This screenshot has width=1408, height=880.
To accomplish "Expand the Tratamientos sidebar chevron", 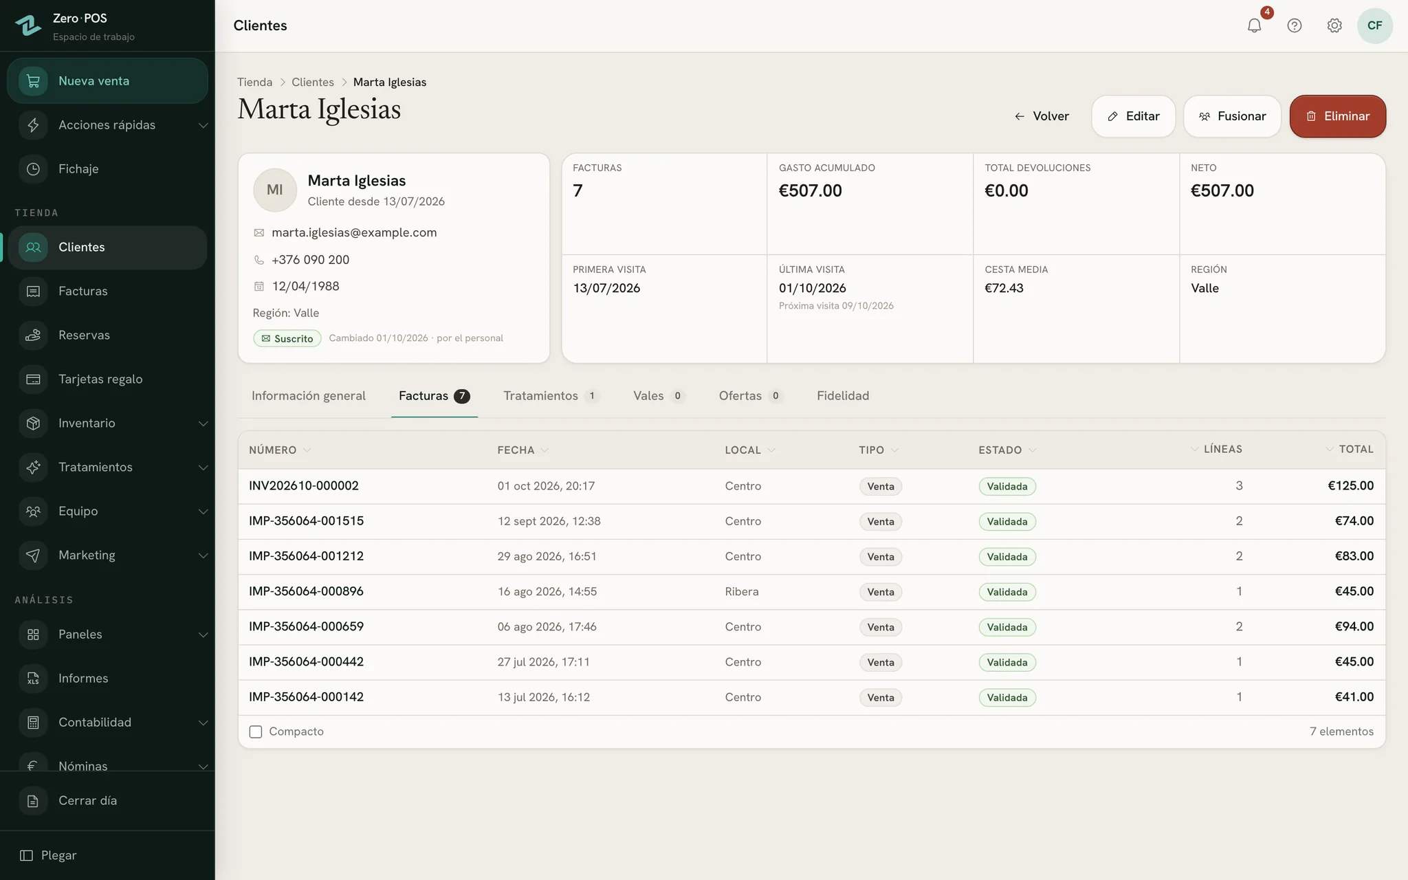I will tap(203, 467).
